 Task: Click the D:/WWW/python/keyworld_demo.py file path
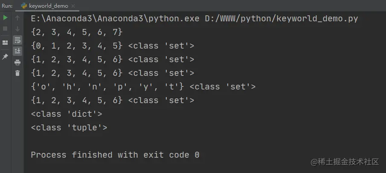click(282, 19)
